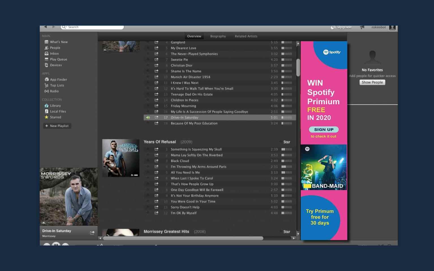This screenshot has width=434, height=271.
Task: Star the track You Were Good In Your Time
Action: pos(147,201)
